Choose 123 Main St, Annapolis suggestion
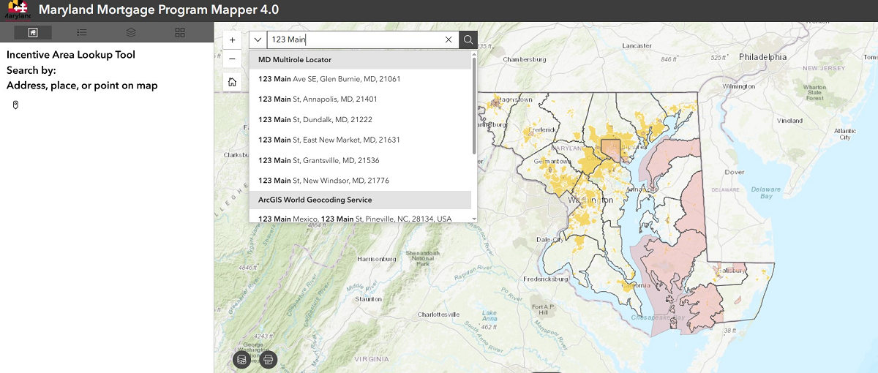This screenshot has width=878, height=373. 318,99
